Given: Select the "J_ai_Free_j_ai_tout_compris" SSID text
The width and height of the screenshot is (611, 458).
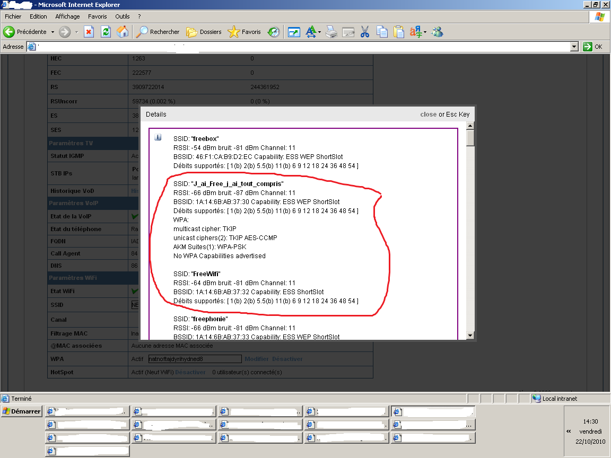Looking at the screenshot, I should (x=229, y=184).
